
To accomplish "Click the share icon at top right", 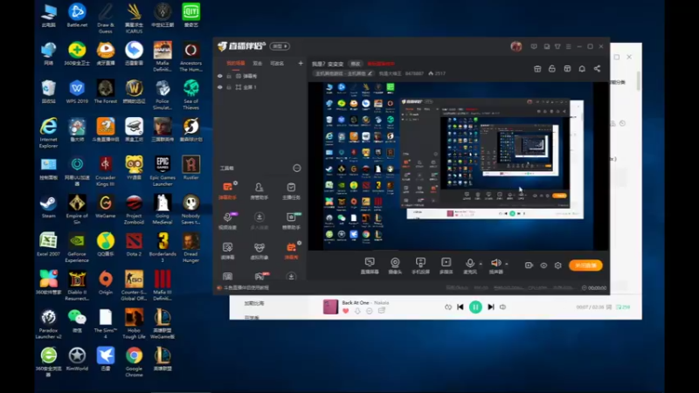I will (597, 69).
